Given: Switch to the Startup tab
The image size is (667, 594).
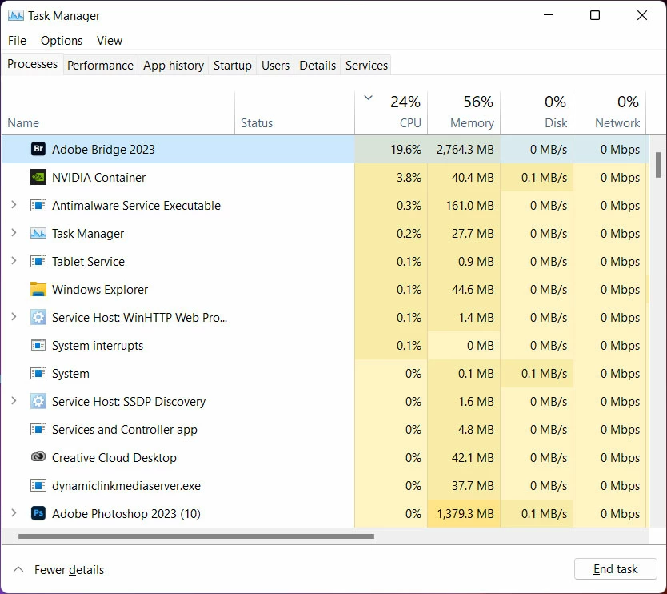Looking at the screenshot, I should (x=232, y=65).
